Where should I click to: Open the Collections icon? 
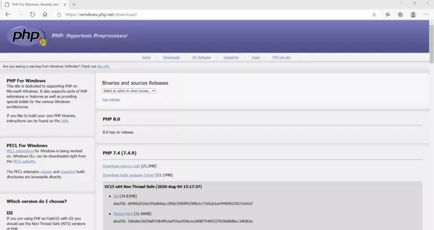(x=400, y=14)
